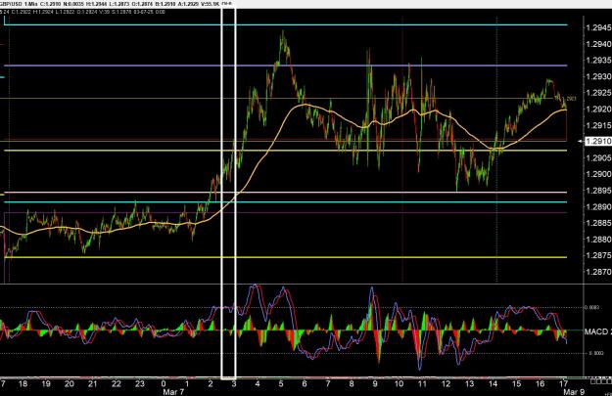612x396 pixels.
Task: Click the 1.2875 price axis label
Action: (598, 255)
